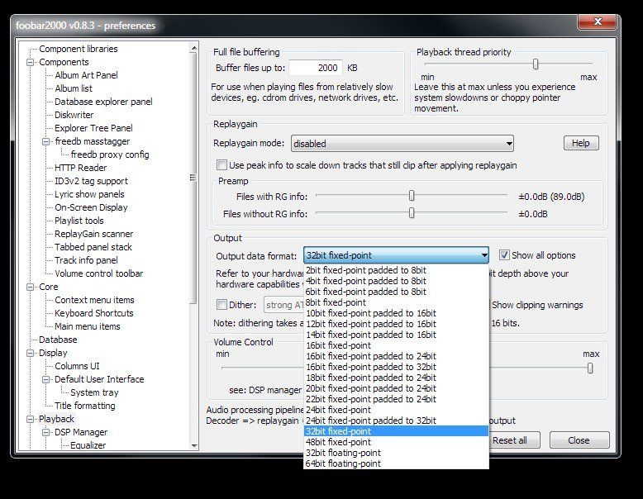Open Title formatting page
The width and height of the screenshot is (643, 499).
pos(85,406)
